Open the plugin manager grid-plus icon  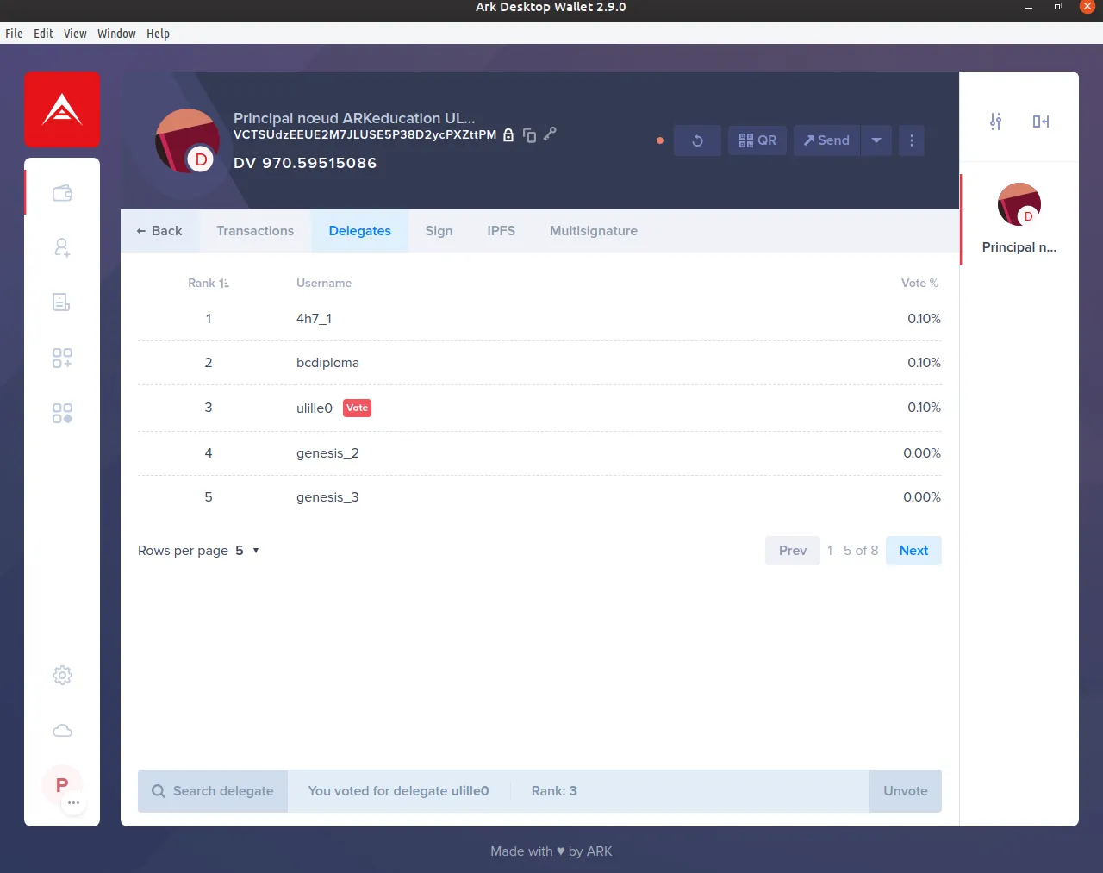click(x=62, y=358)
